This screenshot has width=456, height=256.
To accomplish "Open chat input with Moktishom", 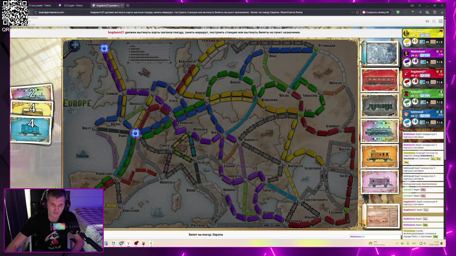I will pyautogui.click(x=375, y=236).
